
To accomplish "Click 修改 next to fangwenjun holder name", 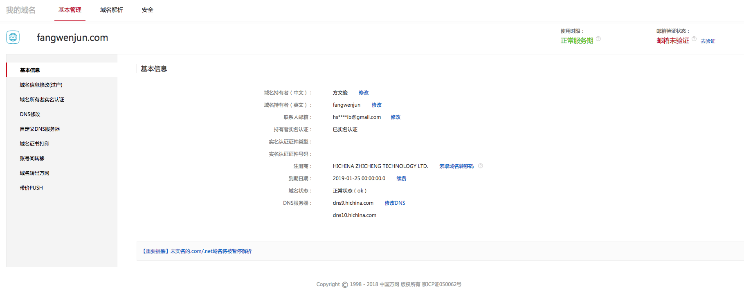I will tap(377, 105).
